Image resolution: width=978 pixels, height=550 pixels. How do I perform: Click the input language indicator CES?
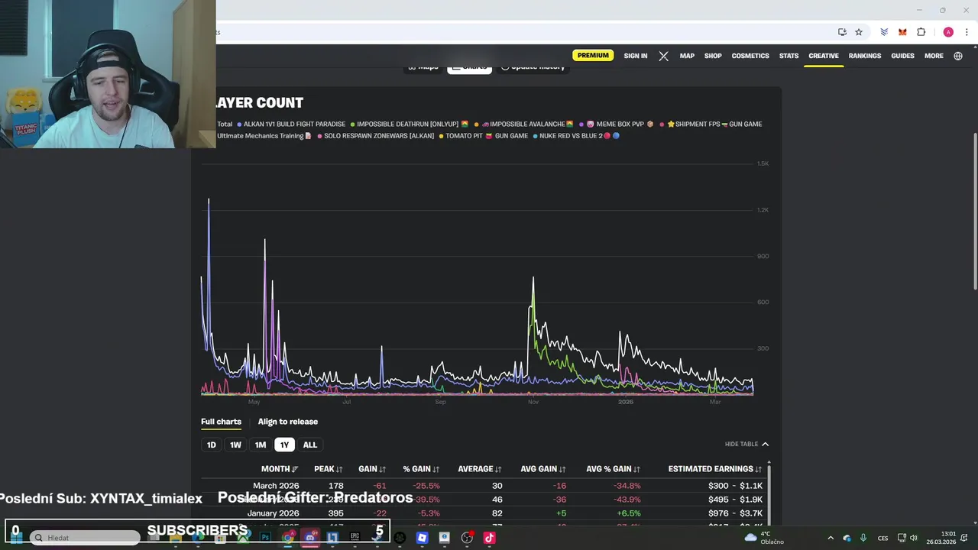[882, 538]
